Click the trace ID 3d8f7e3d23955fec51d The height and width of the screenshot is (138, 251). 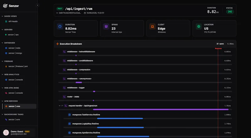70,13
